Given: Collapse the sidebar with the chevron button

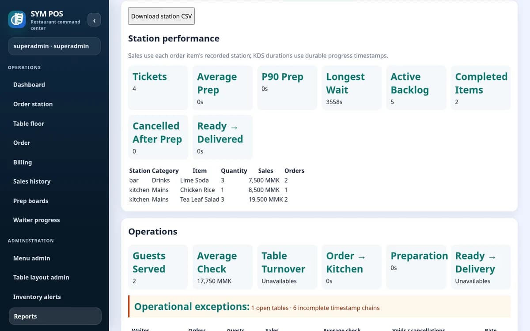Looking at the screenshot, I should click(94, 20).
